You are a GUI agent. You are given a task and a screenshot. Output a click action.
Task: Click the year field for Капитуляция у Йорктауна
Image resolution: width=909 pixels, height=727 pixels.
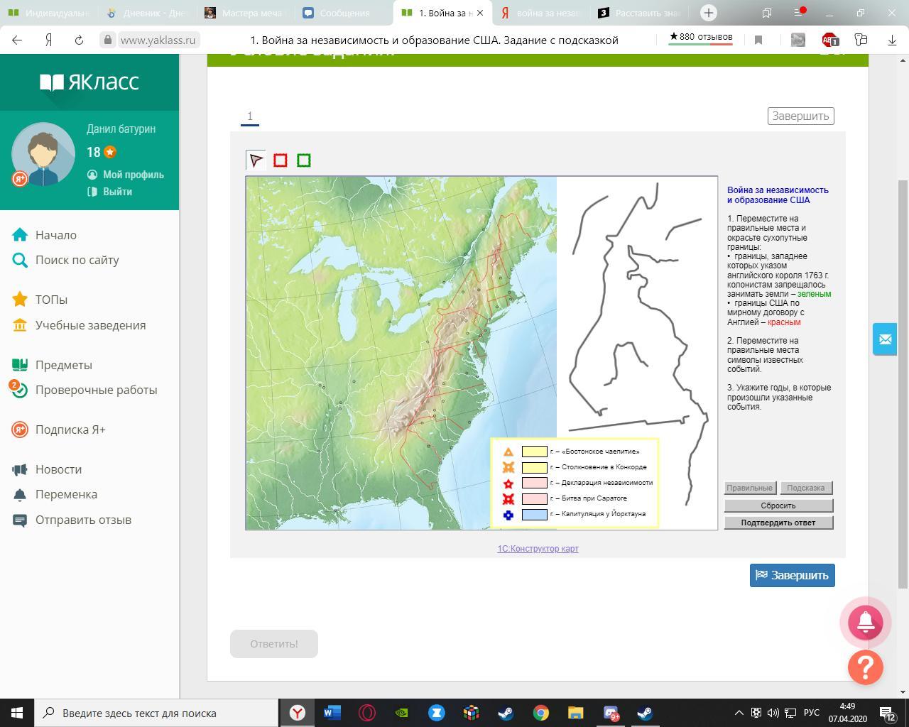535,515
